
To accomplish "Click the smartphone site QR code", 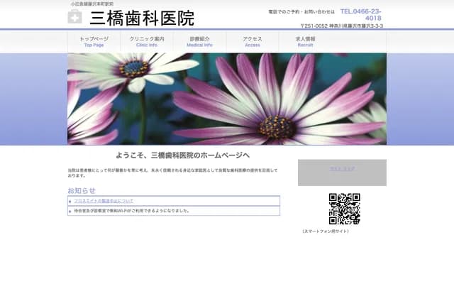I will (x=344, y=209).
